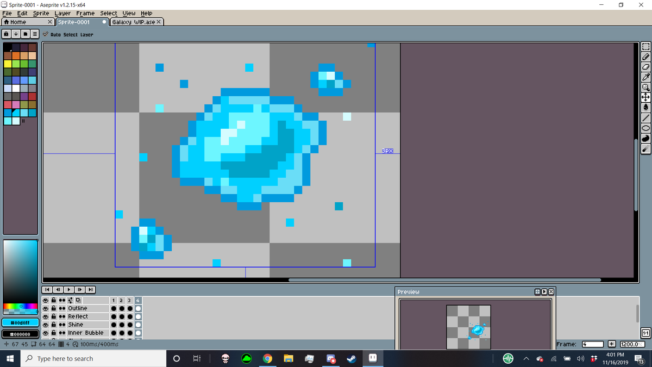Select the Eyedropper tool
This screenshot has height=367, width=652.
coord(646,77)
